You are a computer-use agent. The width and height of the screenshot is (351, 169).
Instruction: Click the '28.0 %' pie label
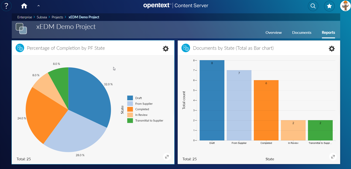[80, 155]
